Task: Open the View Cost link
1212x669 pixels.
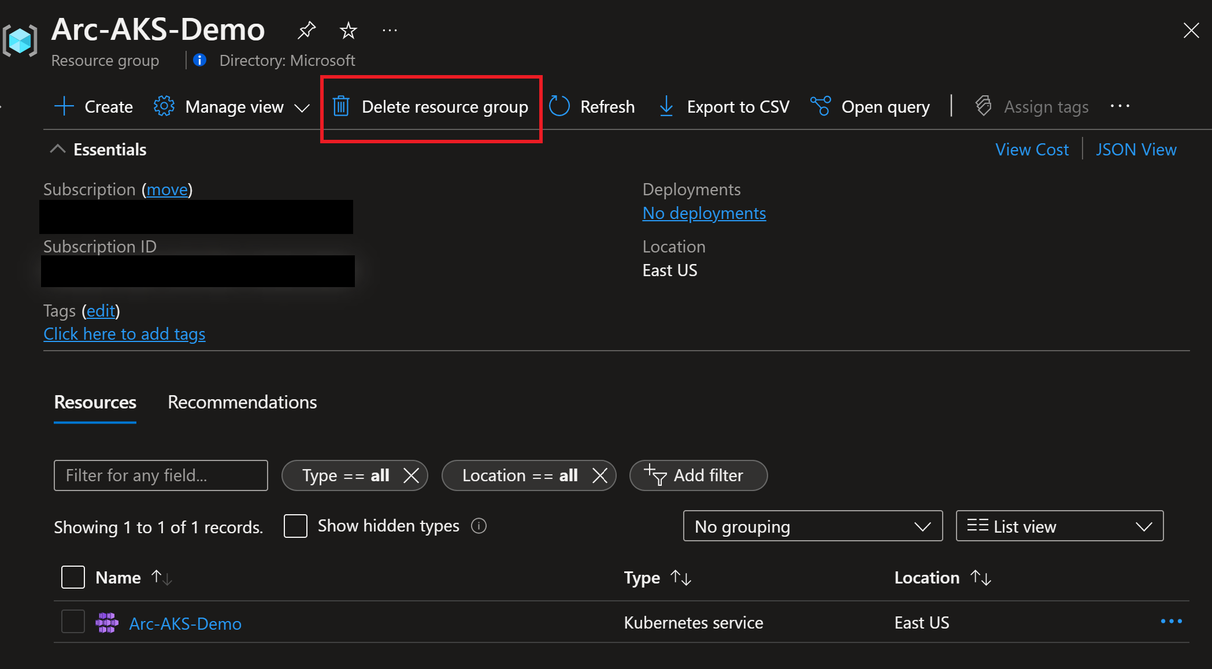Action: pos(1032,150)
